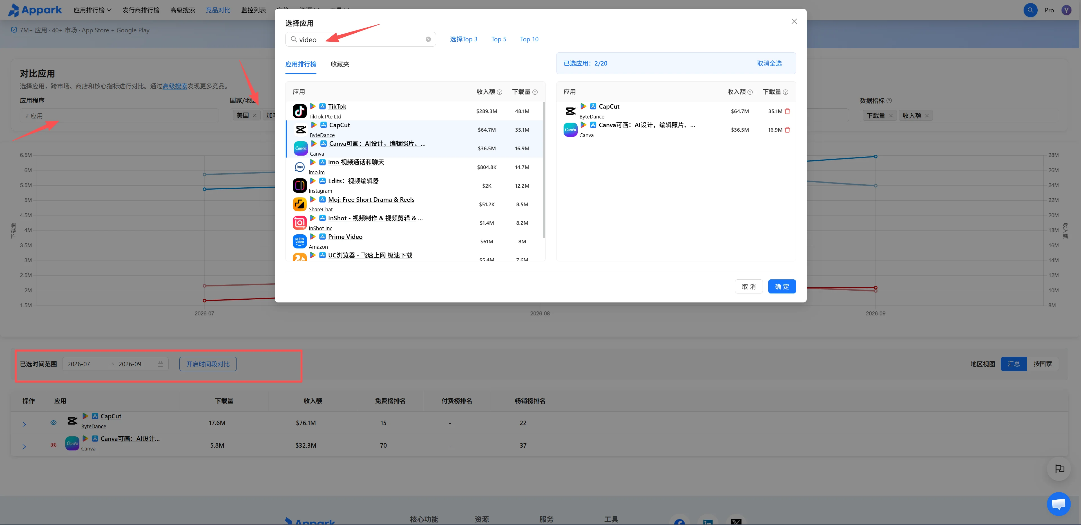Remove the 美国 country tag
The height and width of the screenshot is (525, 1081).
255,115
